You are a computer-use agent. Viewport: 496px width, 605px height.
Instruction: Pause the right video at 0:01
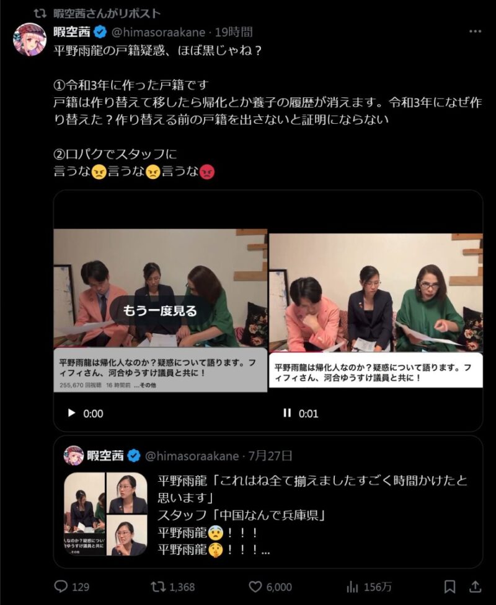pyautogui.click(x=287, y=413)
